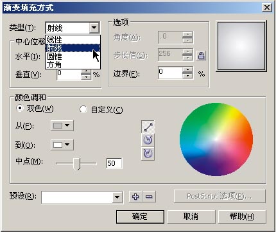Click the PostScript 选项 button
The height and width of the screenshot is (232, 276).
(220, 196)
